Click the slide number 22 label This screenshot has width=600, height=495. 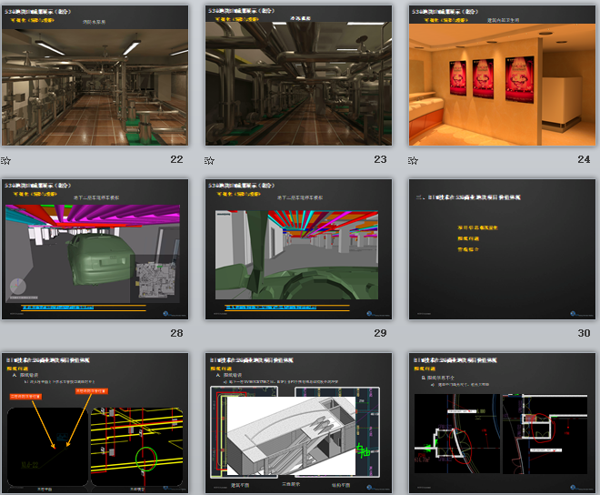[176, 159]
